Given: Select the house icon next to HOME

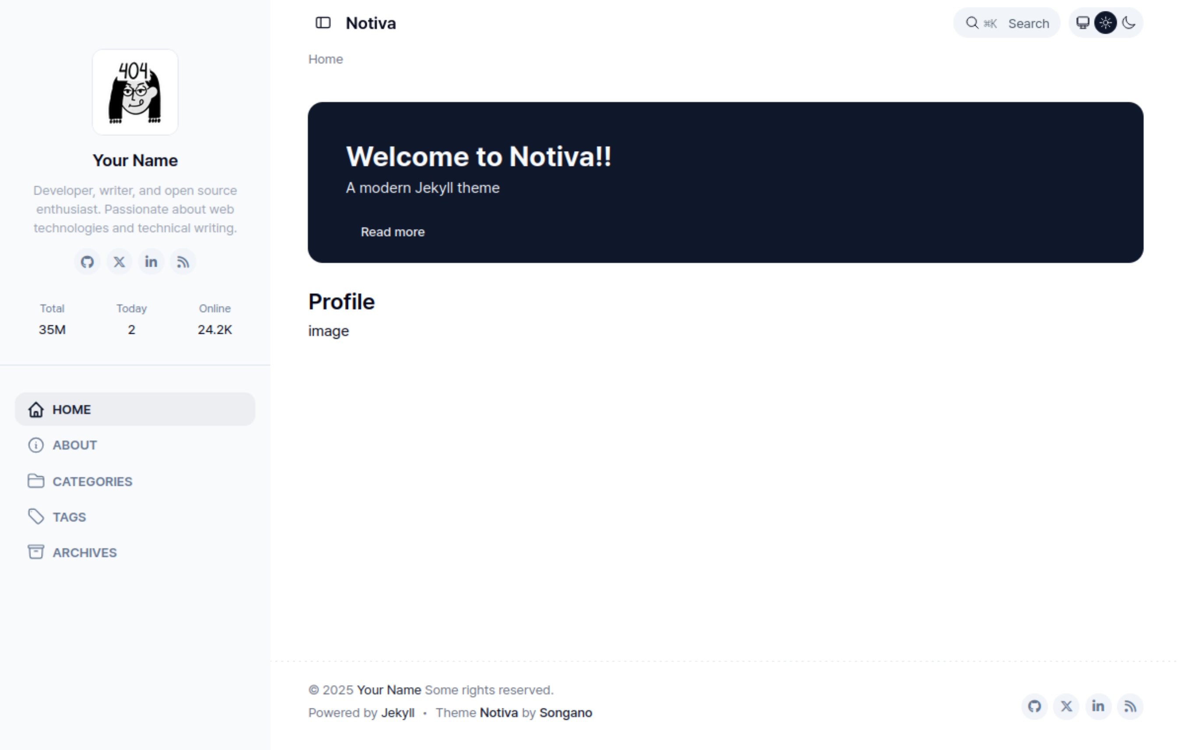Looking at the screenshot, I should pyautogui.click(x=36, y=410).
